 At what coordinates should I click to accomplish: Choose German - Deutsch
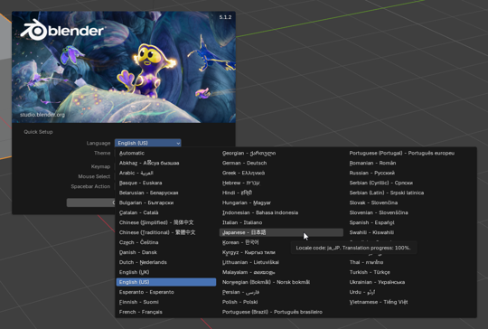click(281, 163)
